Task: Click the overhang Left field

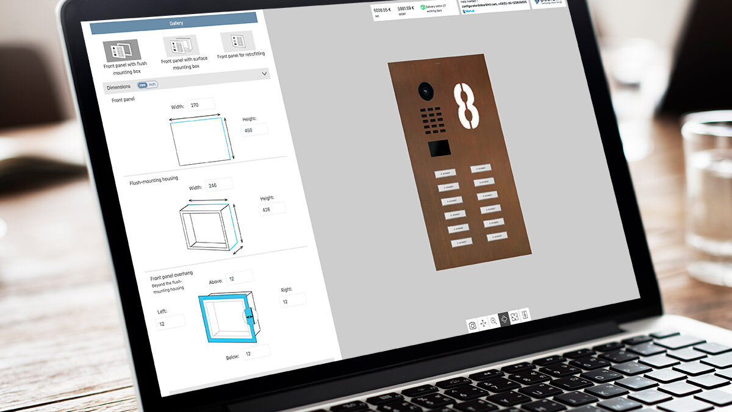Action: [170, 323]
